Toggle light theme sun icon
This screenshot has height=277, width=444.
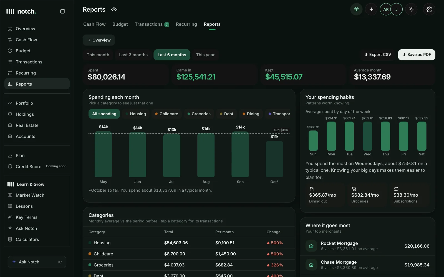coord(411,9)
